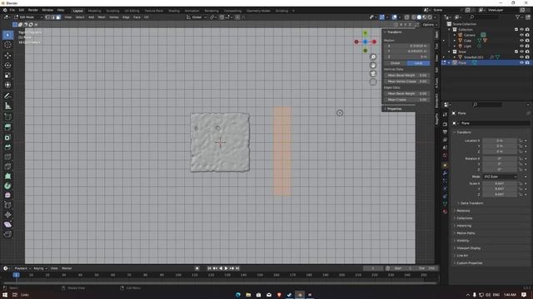Open the Playback menu in timeline
This screenshot has width=533, height=299.
click(x=22, y=268)
